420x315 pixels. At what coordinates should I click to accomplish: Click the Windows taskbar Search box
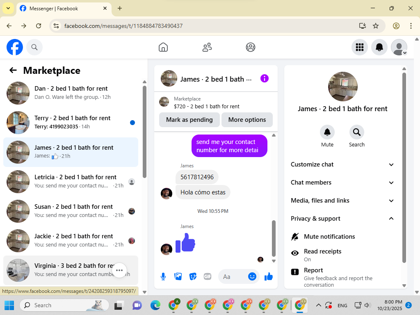click(64, 305)
